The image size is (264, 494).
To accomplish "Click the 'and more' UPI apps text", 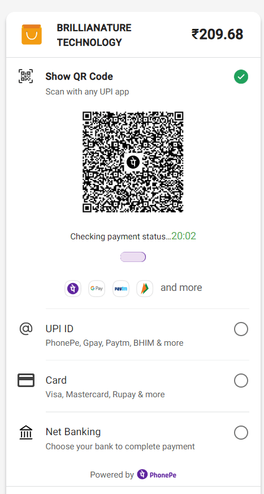I will [181, 287].
